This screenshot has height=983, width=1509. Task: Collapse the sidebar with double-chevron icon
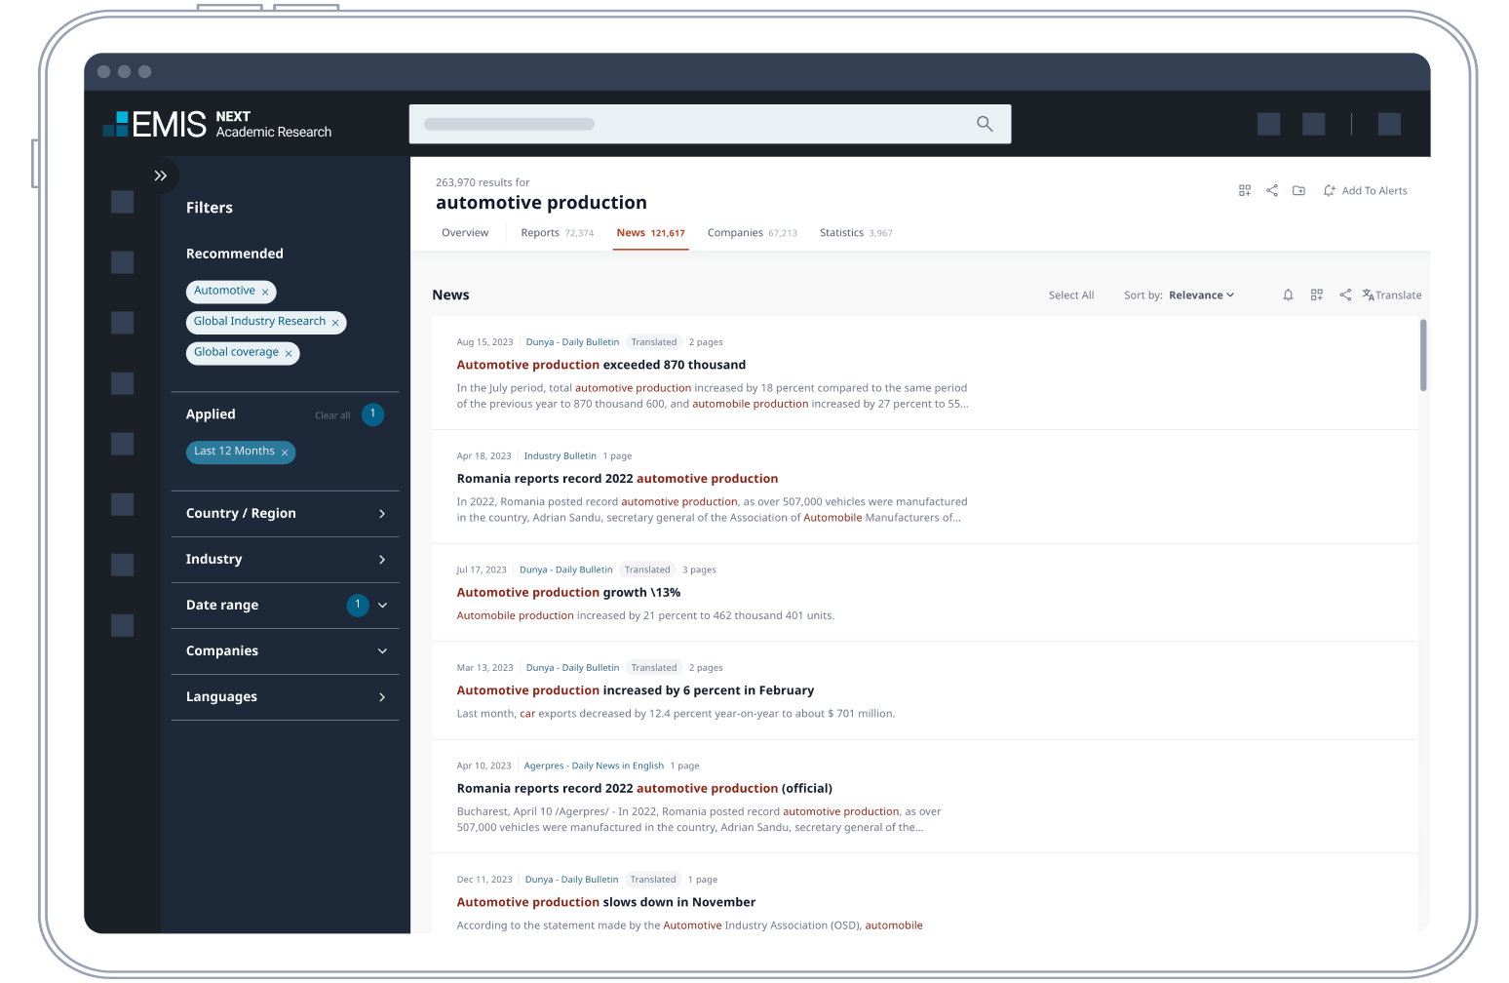coord(161,176)
